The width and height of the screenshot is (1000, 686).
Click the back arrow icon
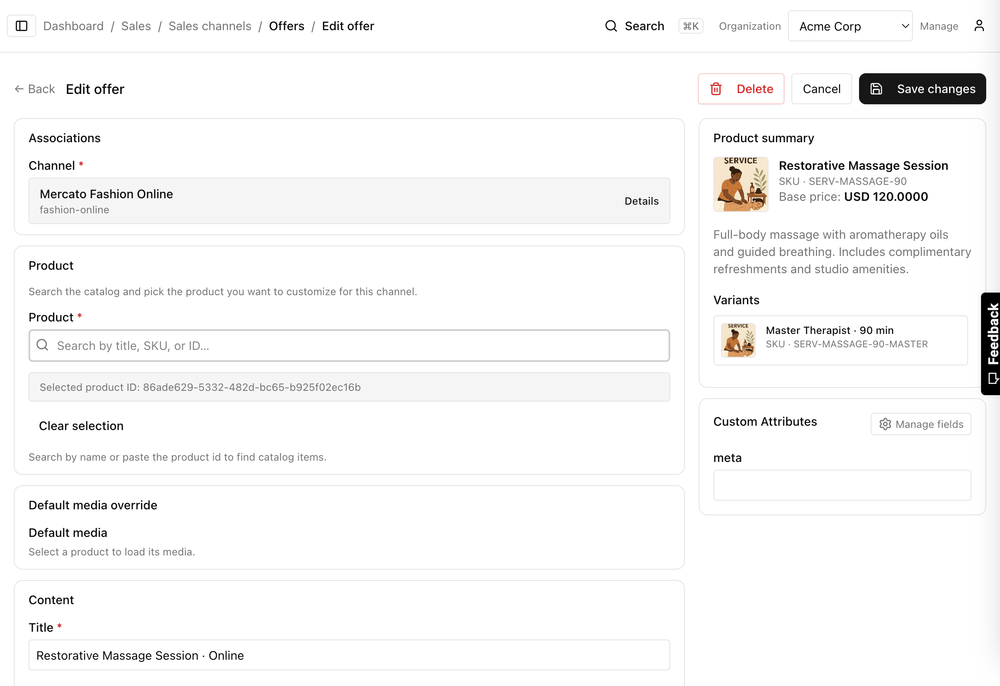pos(19,89)
